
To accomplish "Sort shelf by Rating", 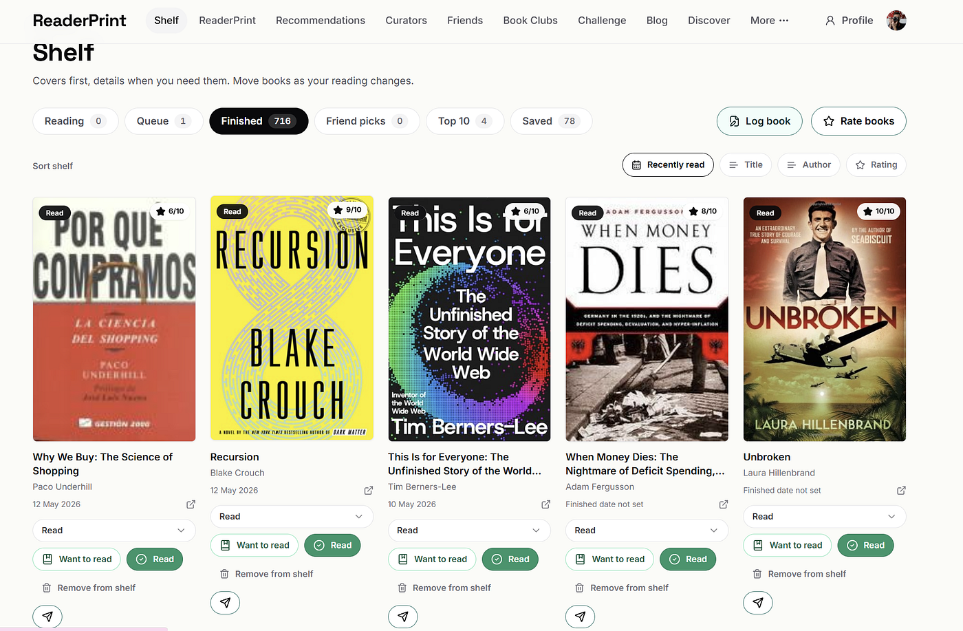I will (876, 165).
